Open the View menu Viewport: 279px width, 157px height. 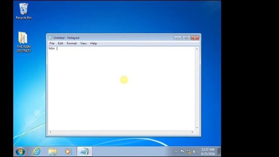pyautogui.click(x=83, y=44)
